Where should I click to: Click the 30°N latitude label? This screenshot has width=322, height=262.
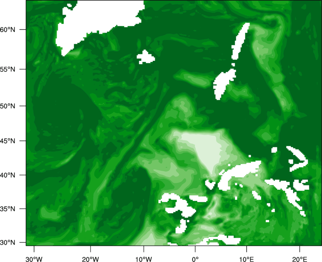click(8, 243)
